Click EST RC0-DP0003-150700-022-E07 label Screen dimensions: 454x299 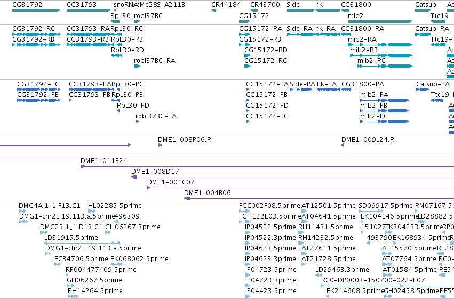click(373, 280)
